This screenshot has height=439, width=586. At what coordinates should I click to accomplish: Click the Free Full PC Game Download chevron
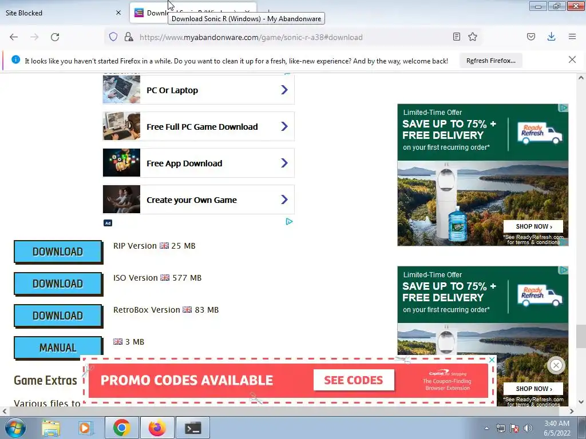point(284,126)
